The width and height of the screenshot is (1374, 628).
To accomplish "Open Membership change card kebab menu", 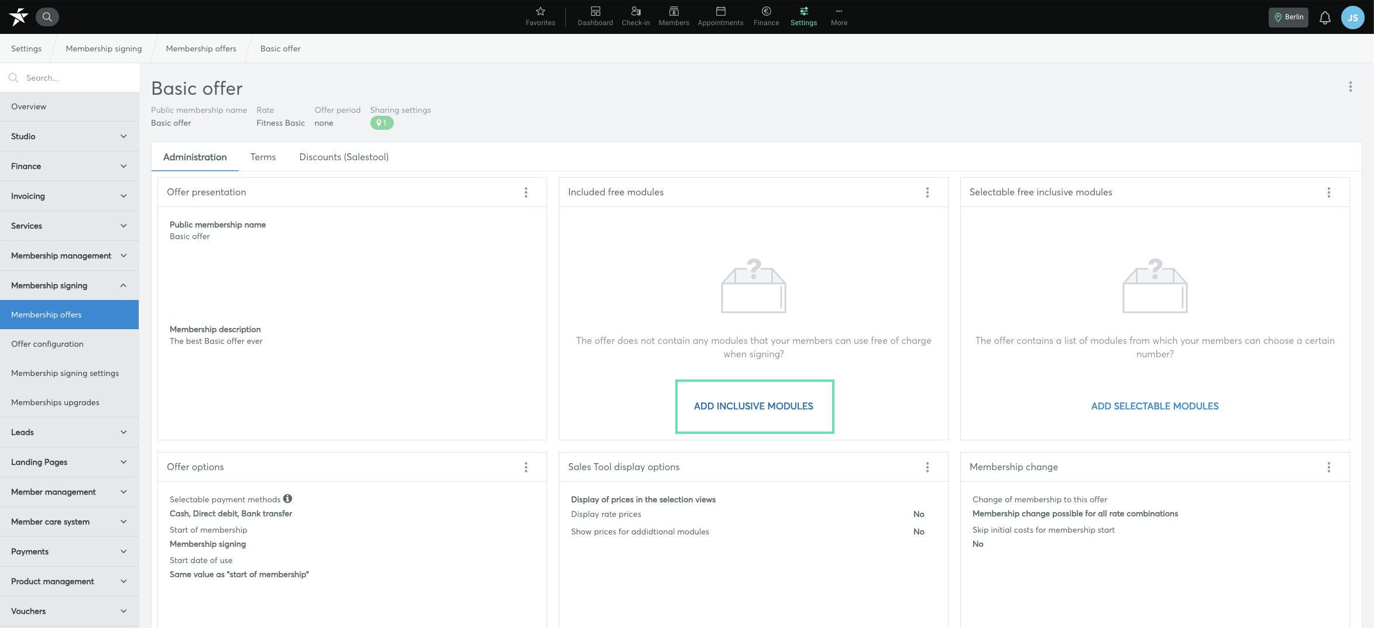I will coord(1329,467).
